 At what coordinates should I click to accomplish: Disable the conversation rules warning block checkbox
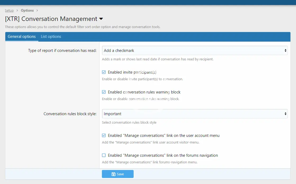(x=104, y=92)
